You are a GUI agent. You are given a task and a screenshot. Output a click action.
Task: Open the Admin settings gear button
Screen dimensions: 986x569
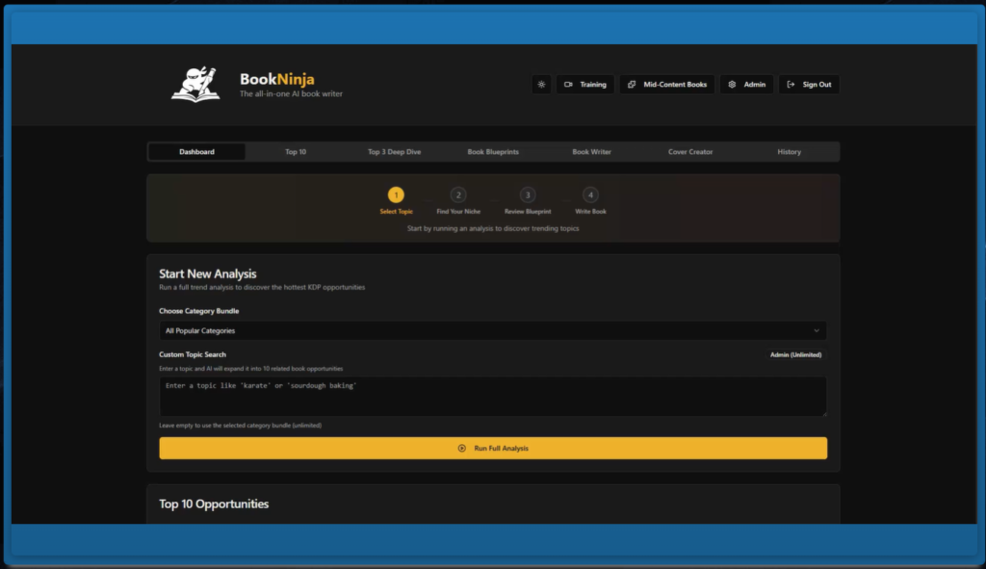[x=746, y=85]
